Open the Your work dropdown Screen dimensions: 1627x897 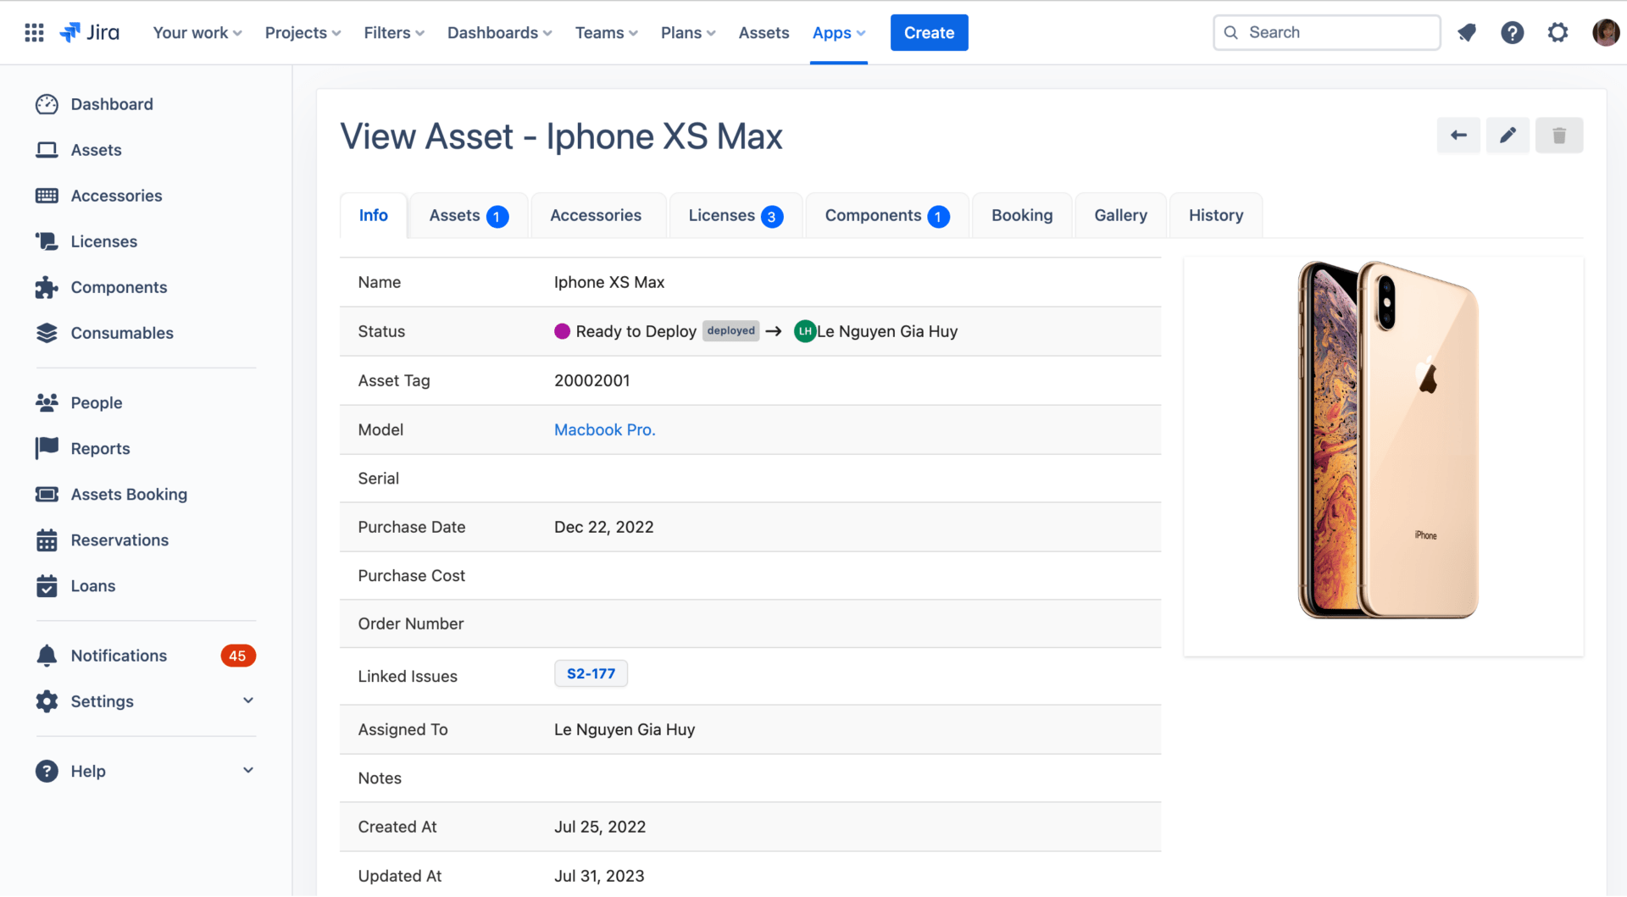[197, 32]
